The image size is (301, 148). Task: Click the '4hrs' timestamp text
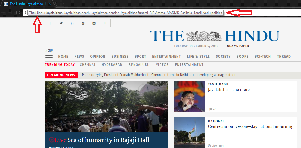[214, 146]
